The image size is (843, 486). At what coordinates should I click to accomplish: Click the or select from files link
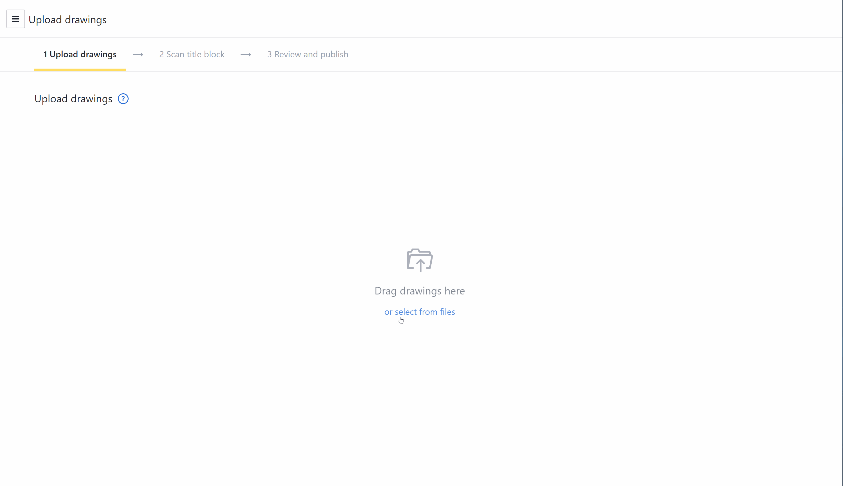(x=419, y=312)
